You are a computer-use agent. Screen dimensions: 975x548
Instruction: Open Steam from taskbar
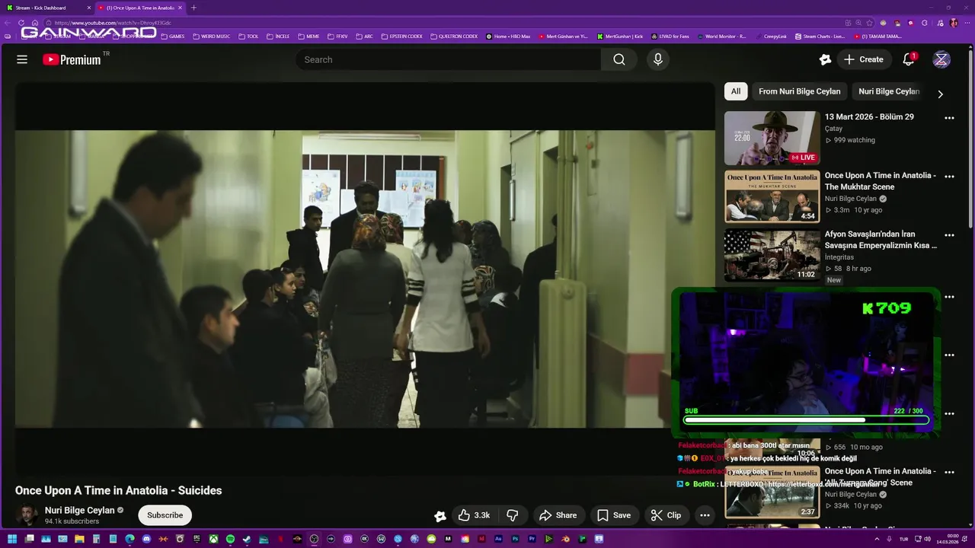pos(247,540)
